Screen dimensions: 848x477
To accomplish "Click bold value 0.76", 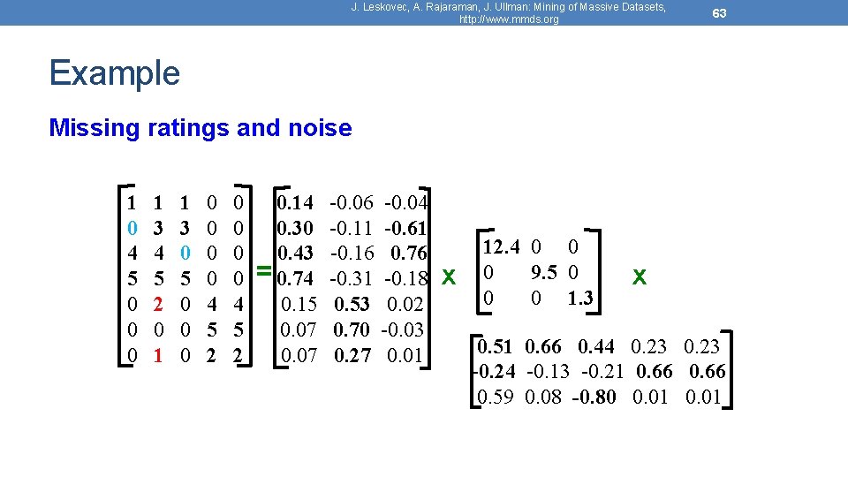I will click(x=409, y=253).
